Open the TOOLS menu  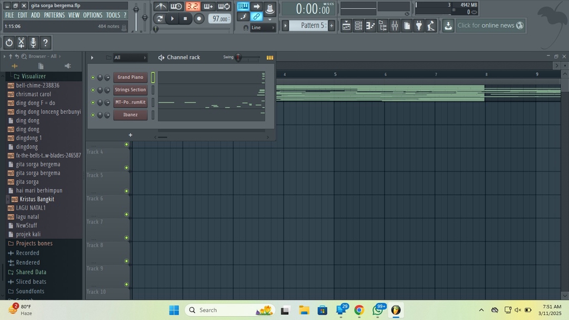click(113, 15)
